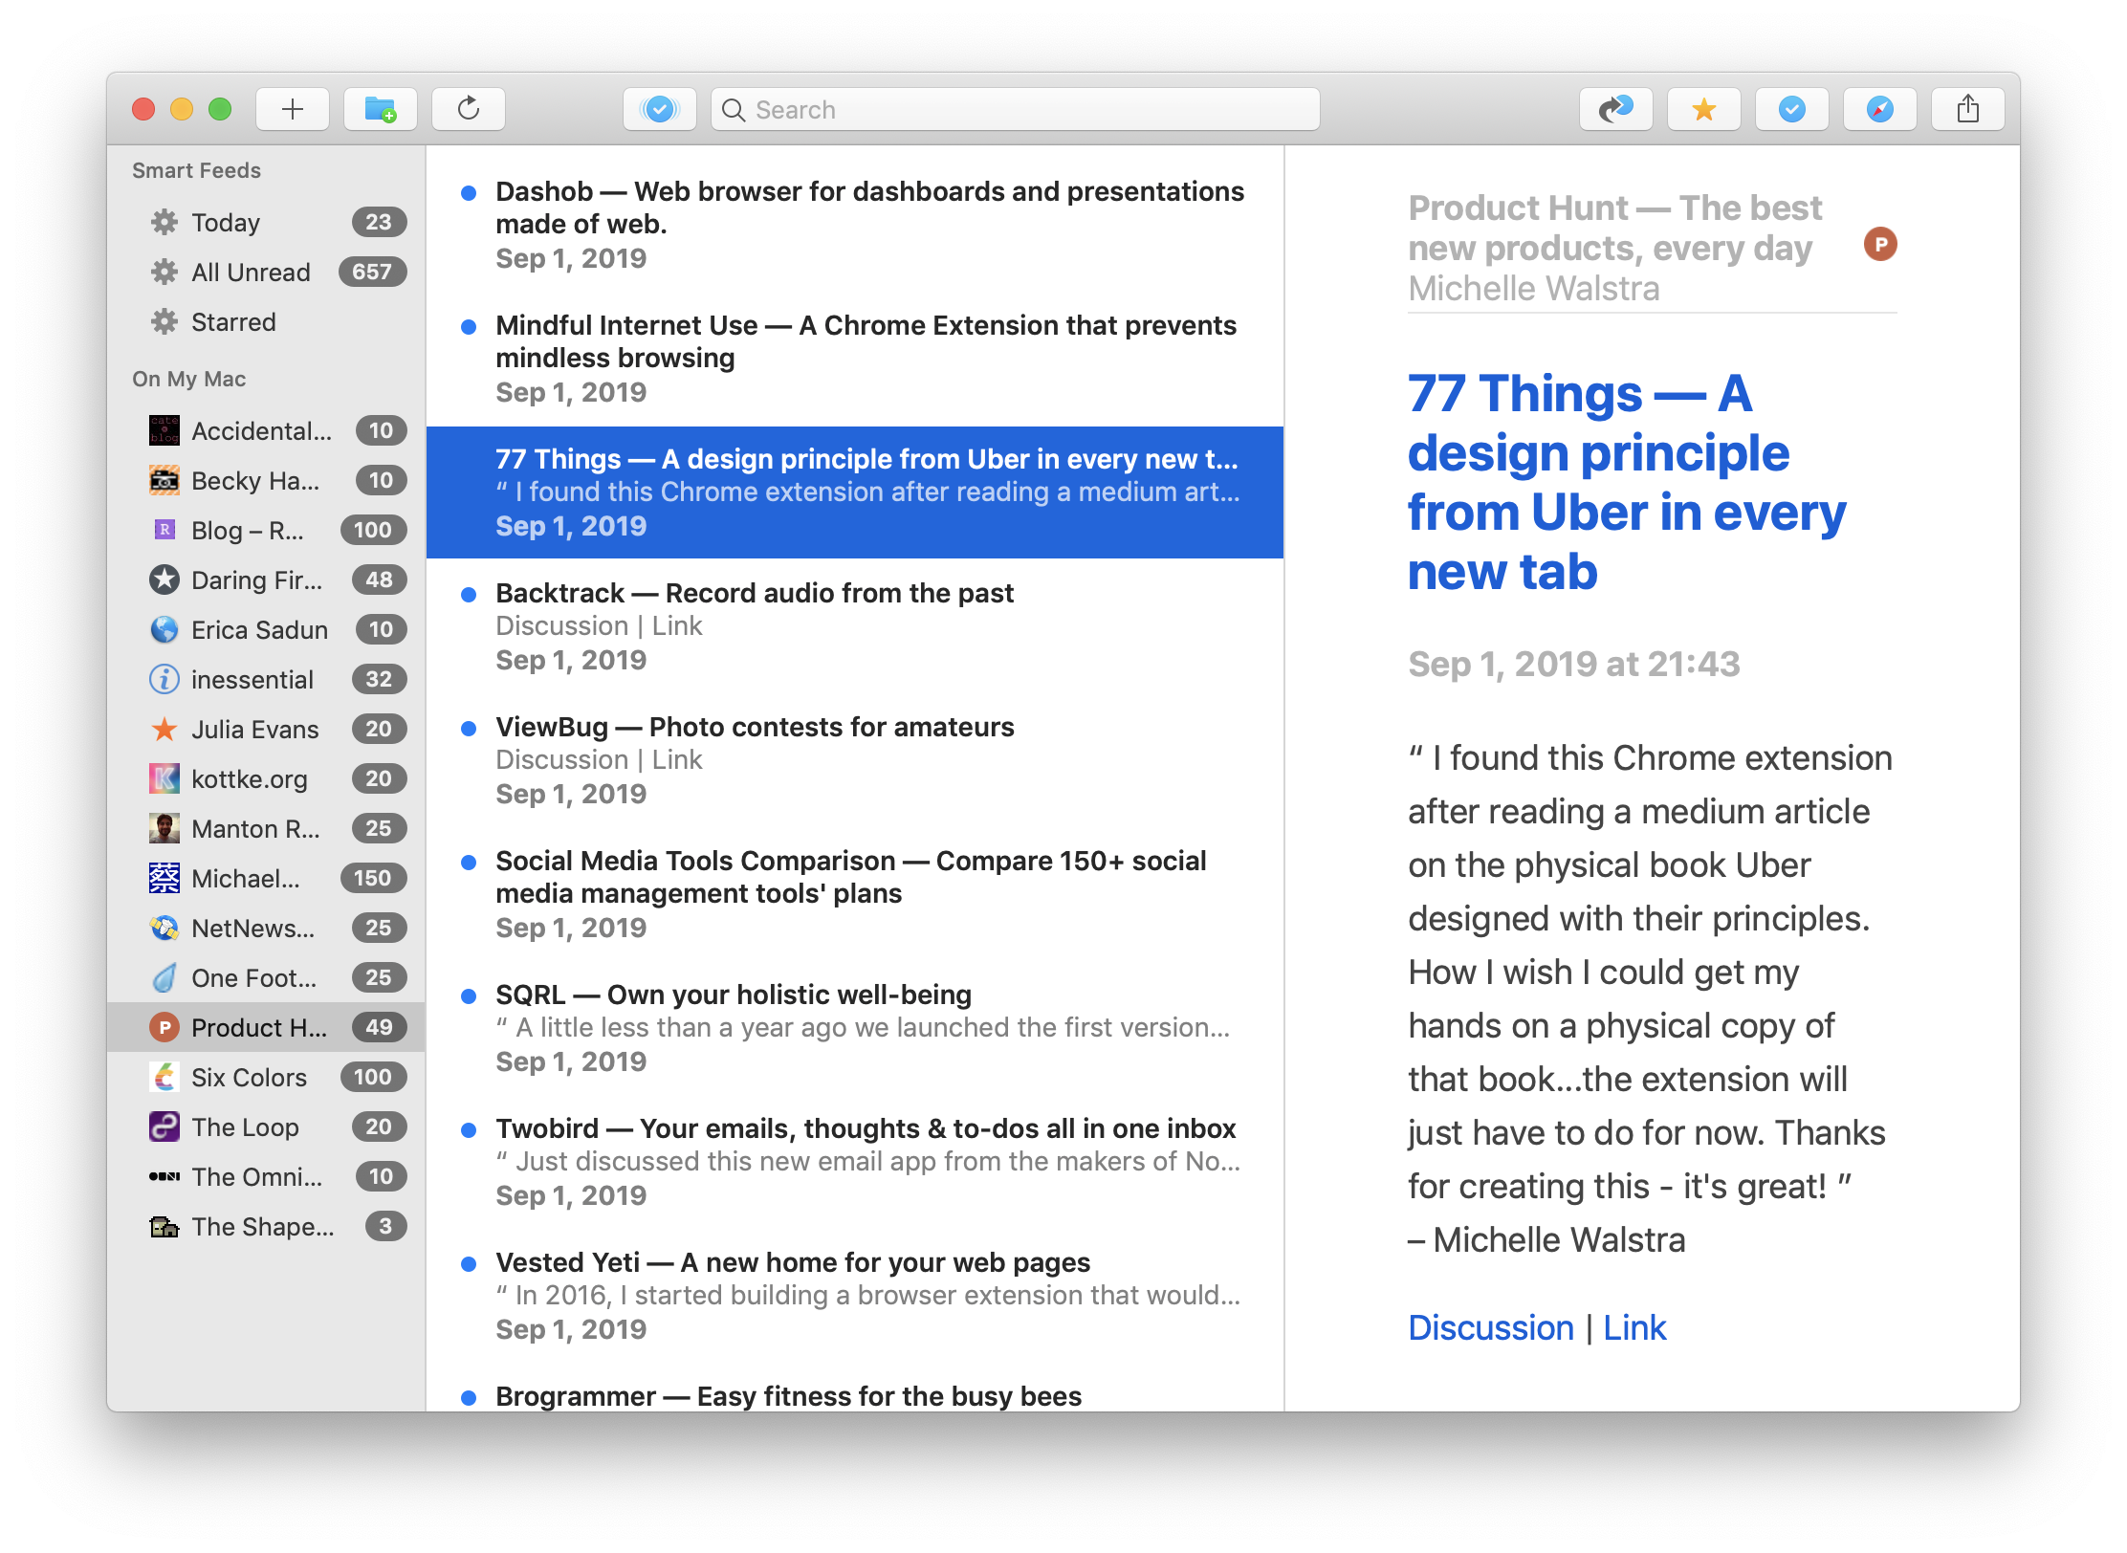2127x1553 pixels.
Task: Go to the next unread article
Action: 1616,108
